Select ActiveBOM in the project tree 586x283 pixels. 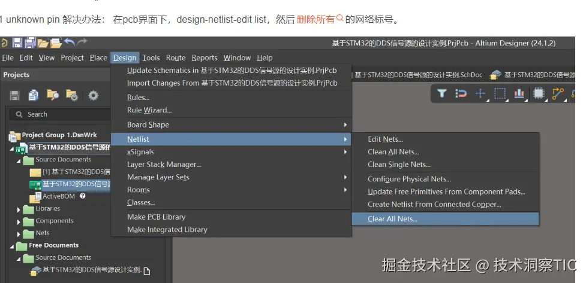coord(59,196)
